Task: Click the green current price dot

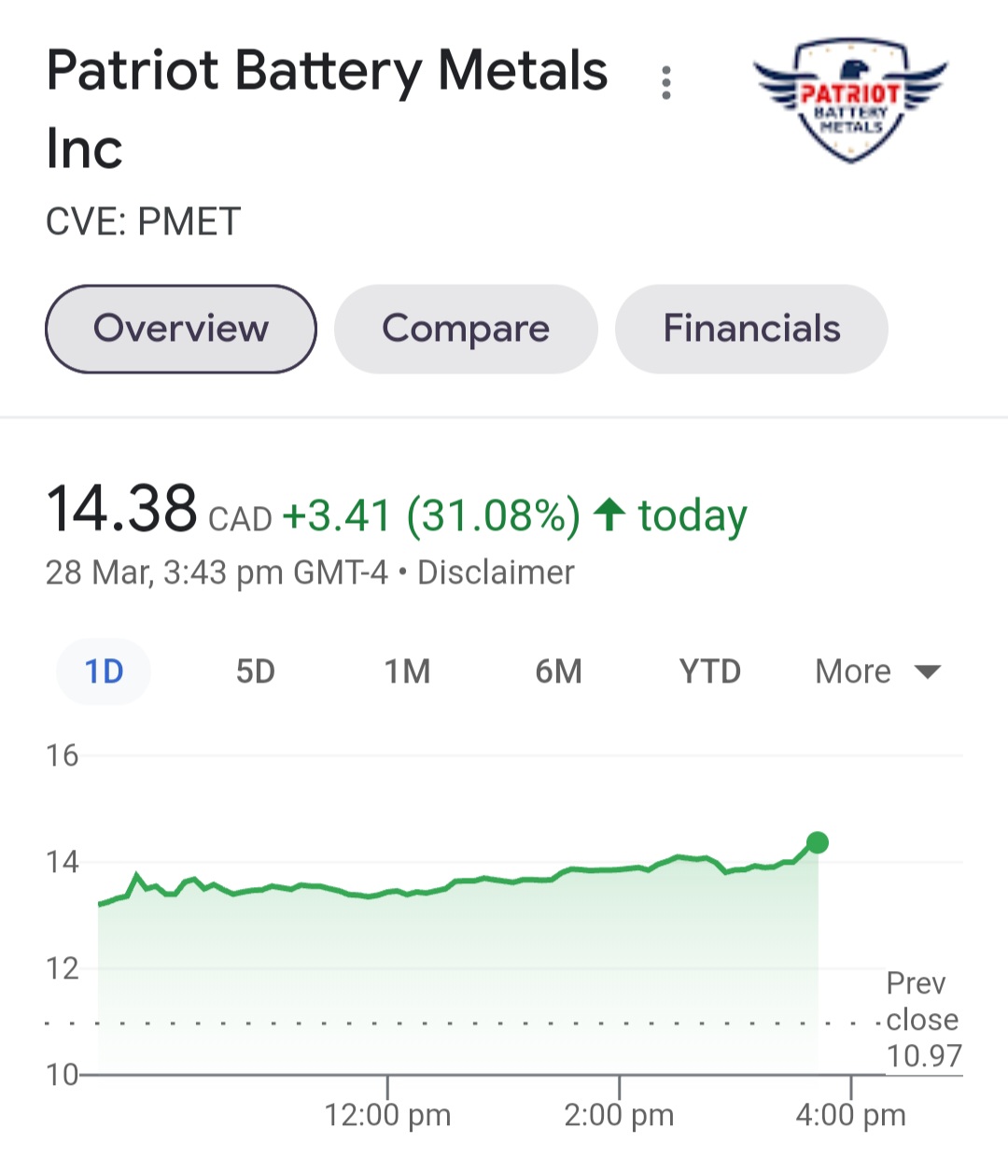Action: click(818, 842)
